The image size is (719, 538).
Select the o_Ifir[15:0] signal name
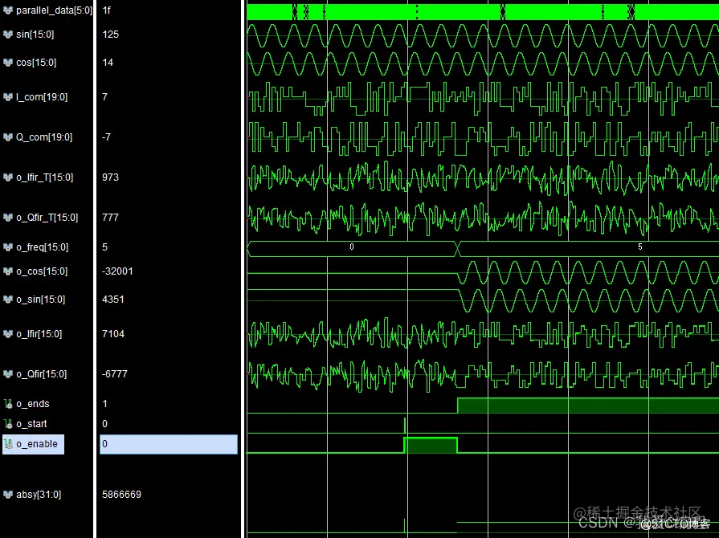pos(39,333)
